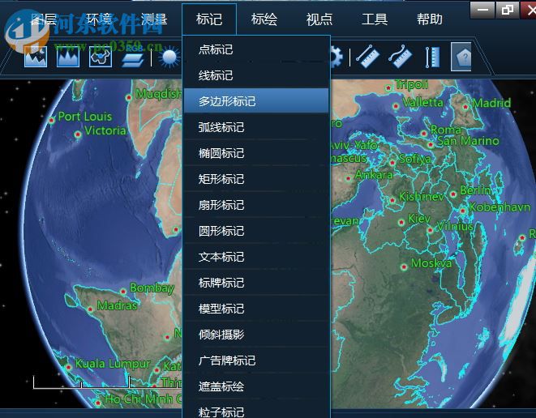Restore down the application window
This screenshot has width=536, height=418.
(x=508, y=10)
